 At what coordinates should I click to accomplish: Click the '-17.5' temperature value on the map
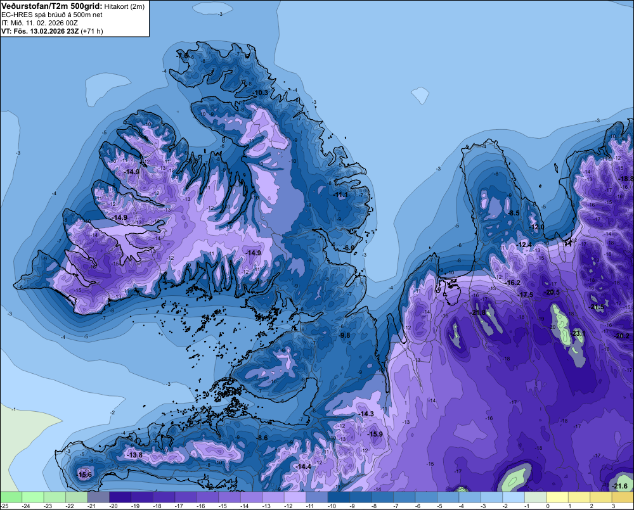point(526,295)
